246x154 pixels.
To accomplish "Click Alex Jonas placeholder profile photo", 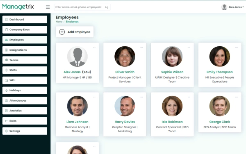I will [77, 57].
